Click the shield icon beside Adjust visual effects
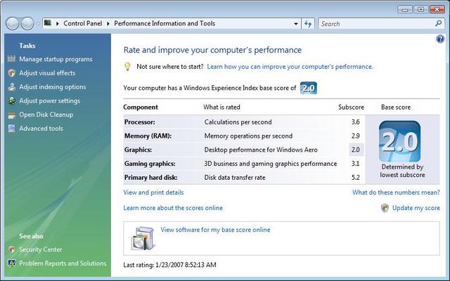 pos(11,73)
